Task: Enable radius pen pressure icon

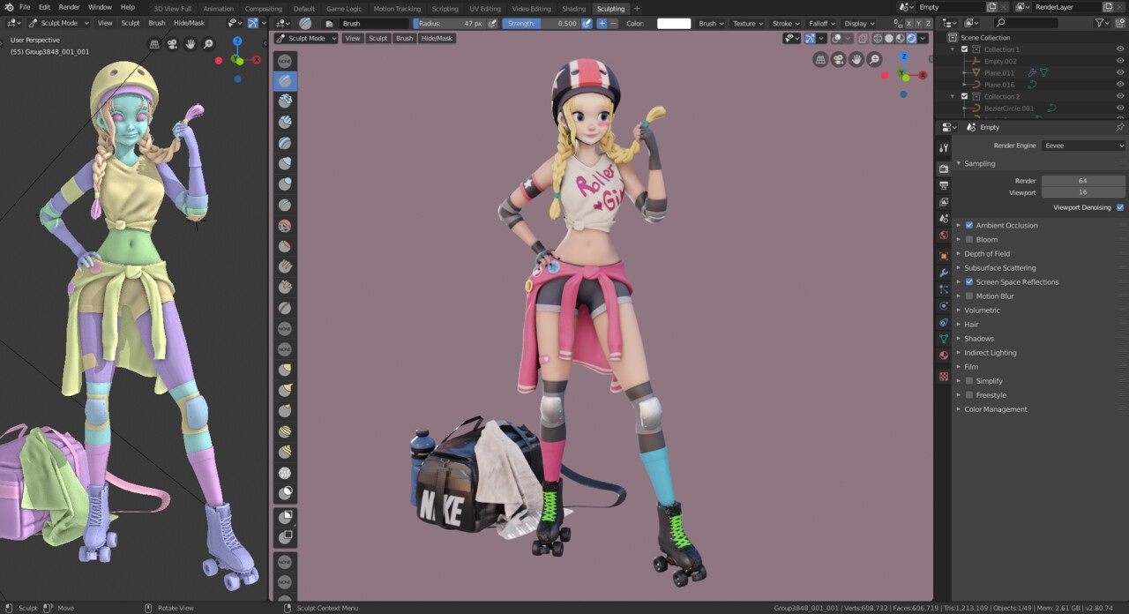Action: tap(492, 24)
